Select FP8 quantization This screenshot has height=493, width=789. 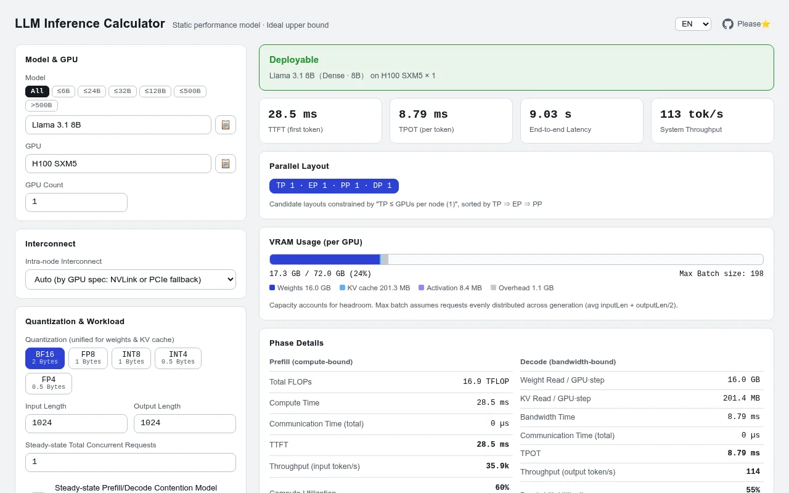click(x=88, y=358)
